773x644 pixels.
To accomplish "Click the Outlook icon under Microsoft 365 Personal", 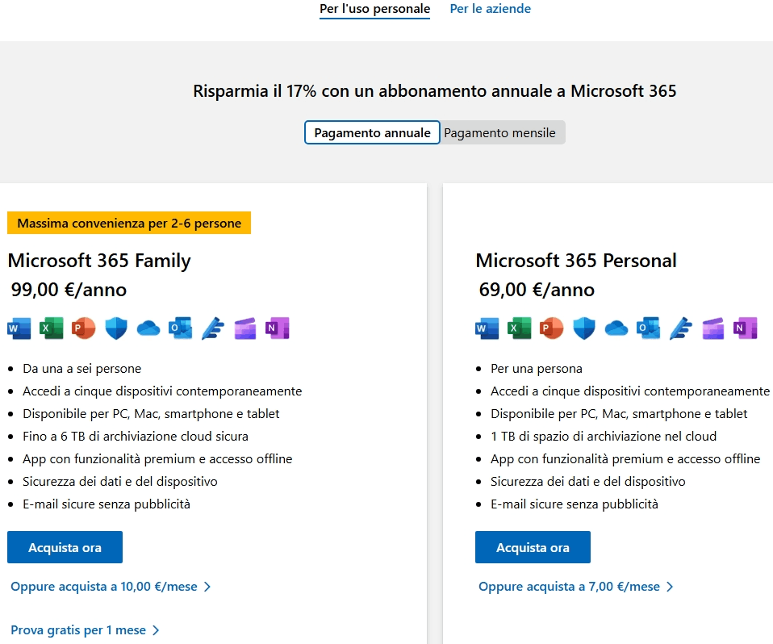I will (648, 328).
